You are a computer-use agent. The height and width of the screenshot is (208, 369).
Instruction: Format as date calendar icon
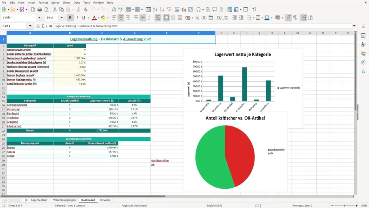pyautogui.click(x=211, y=18)
